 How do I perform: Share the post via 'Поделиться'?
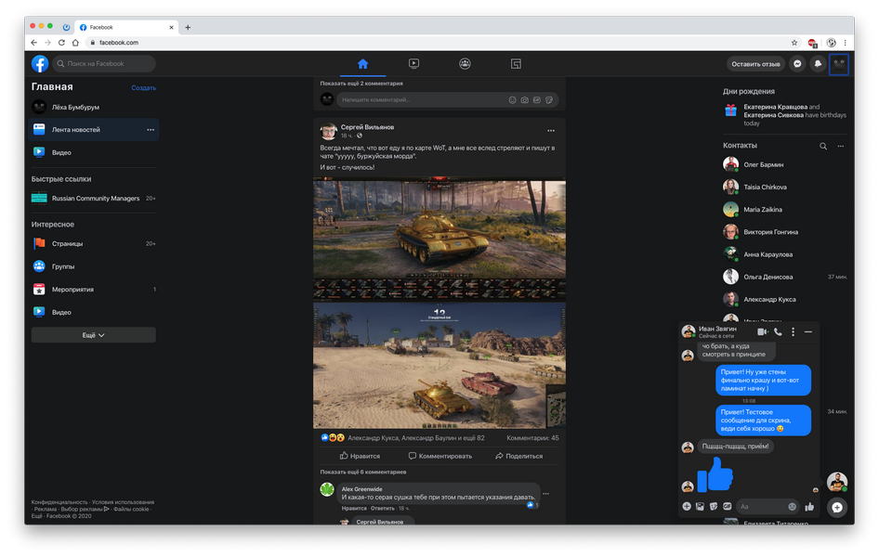coord(519,456)
